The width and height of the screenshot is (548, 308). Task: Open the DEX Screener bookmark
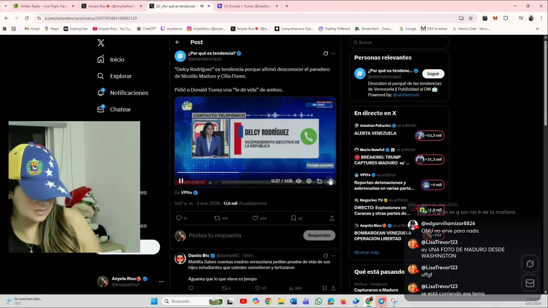point(434,29)
